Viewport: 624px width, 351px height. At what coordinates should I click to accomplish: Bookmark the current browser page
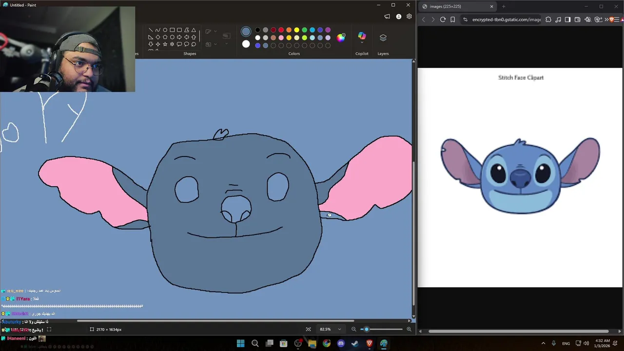coord(453,19)
